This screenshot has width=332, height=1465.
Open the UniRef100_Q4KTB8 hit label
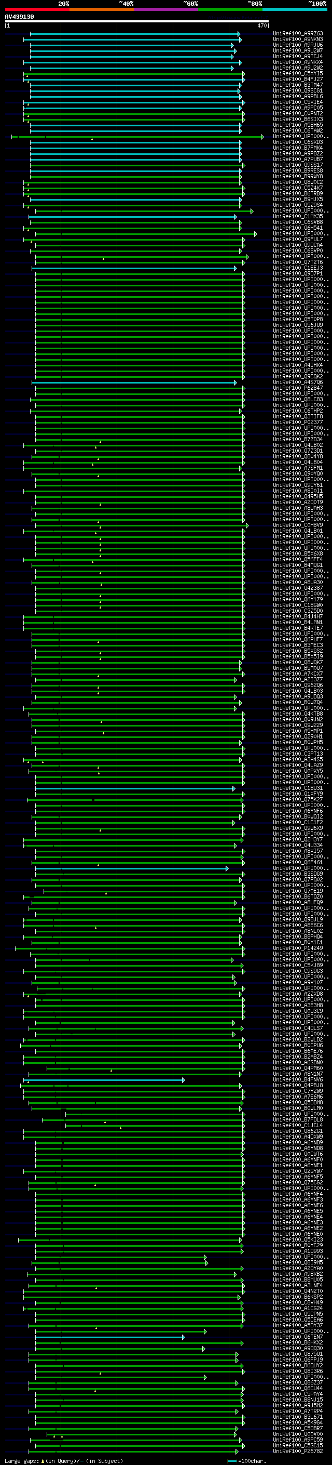tap(298, 714)
